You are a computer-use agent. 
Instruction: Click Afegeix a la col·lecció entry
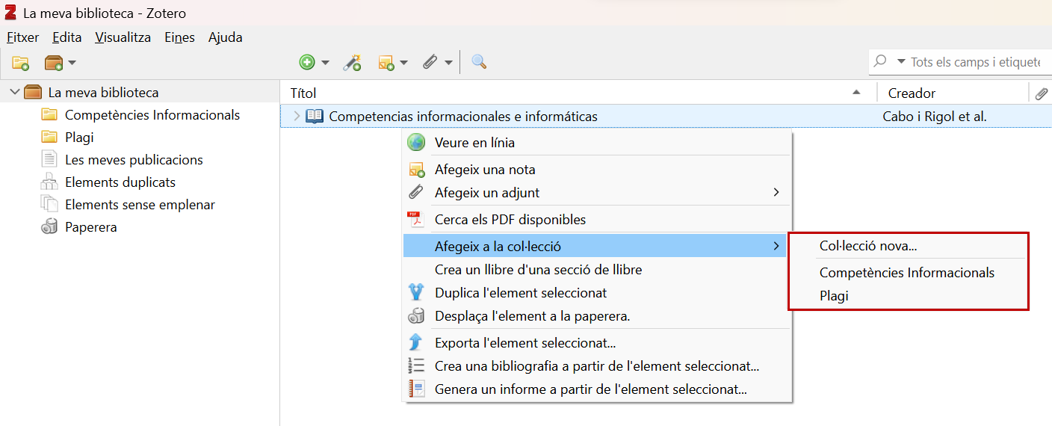(595, 246)
